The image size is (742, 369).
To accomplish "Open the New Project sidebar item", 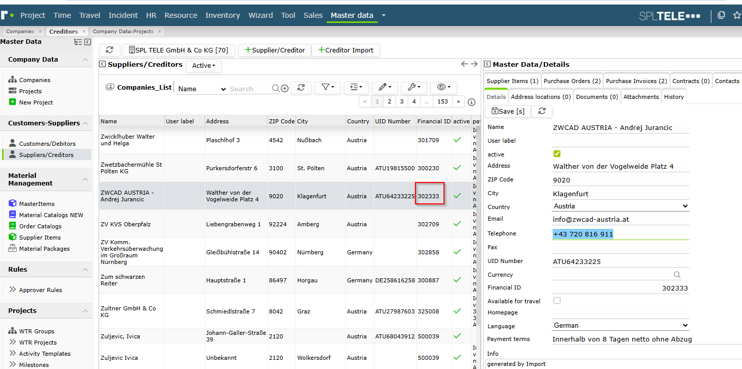I will [36, 102].
